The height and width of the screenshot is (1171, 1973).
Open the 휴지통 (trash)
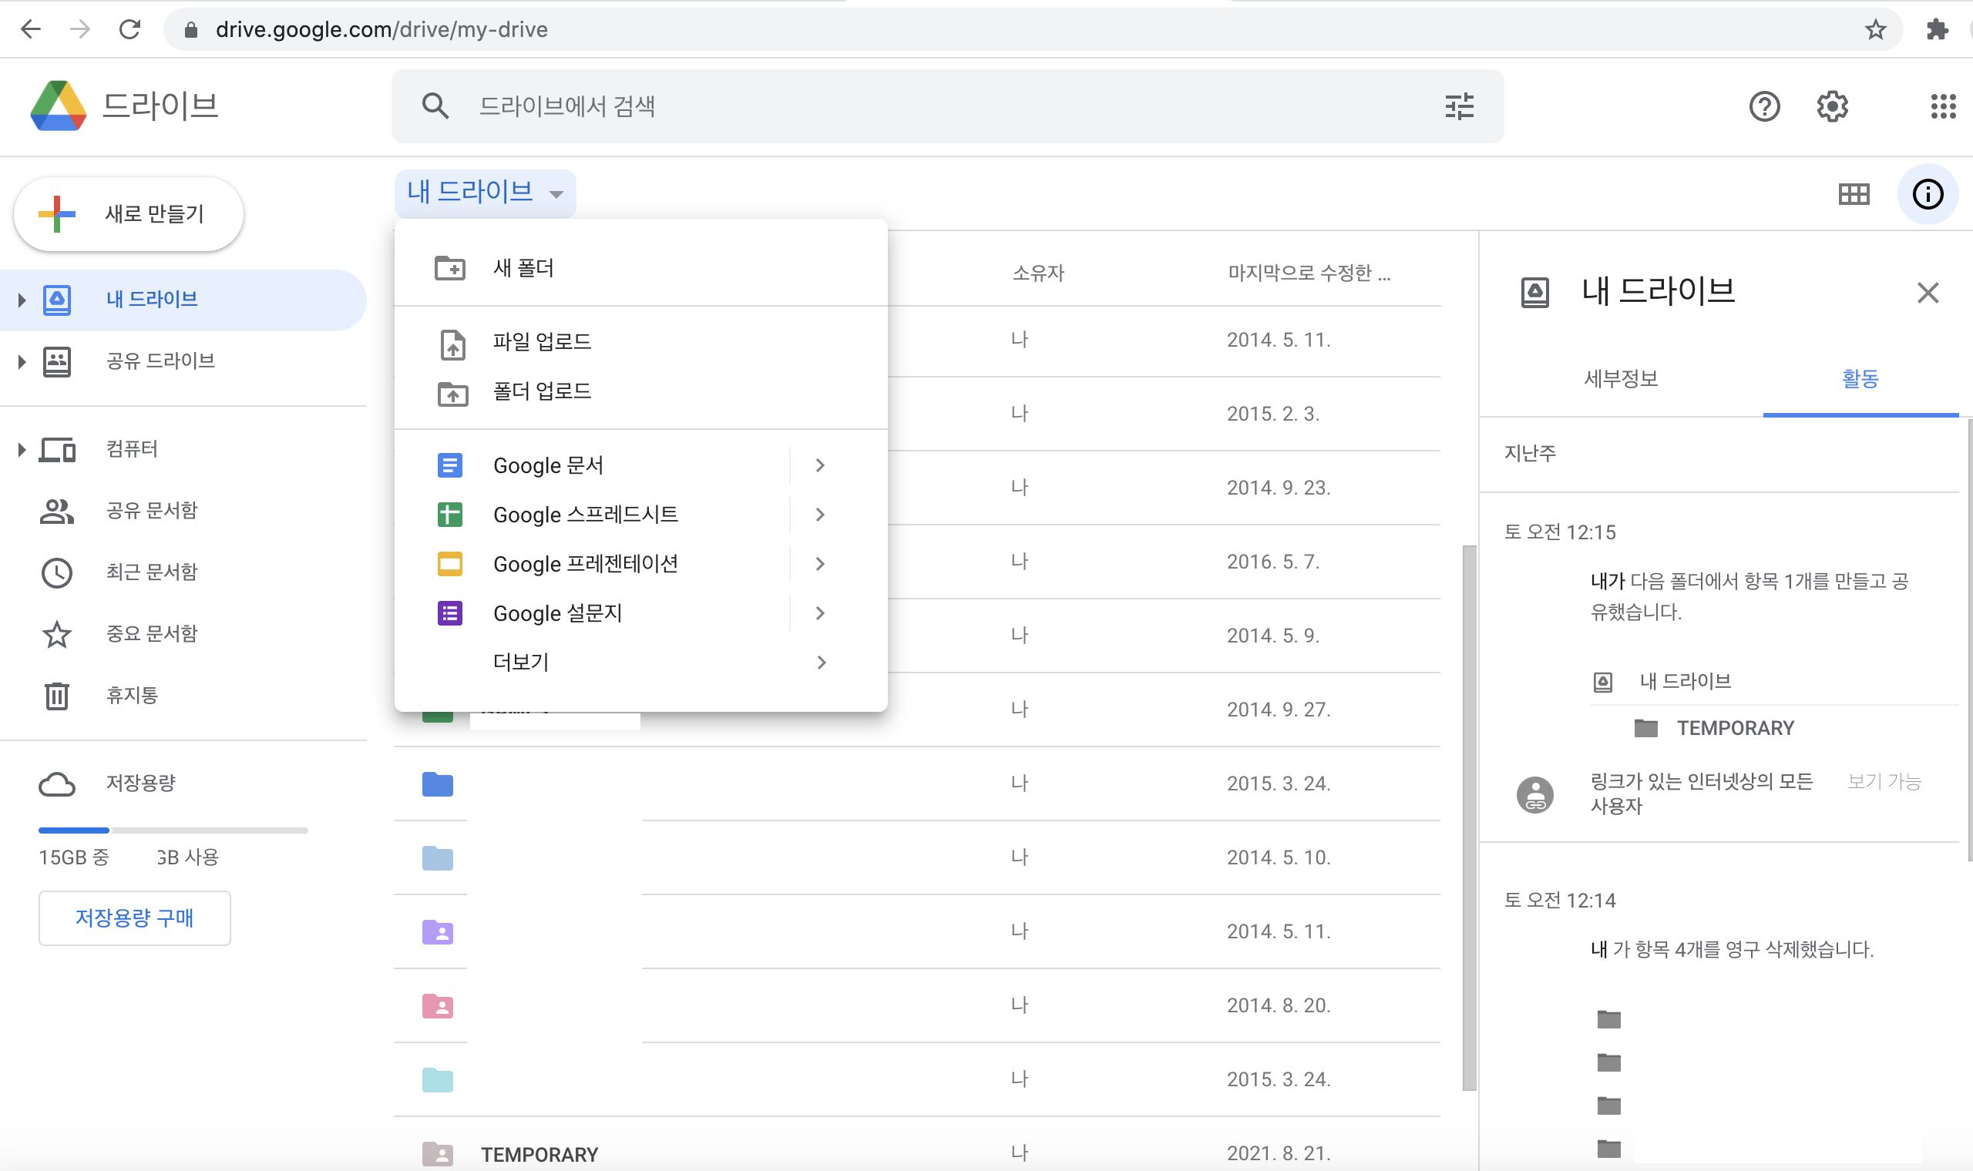[131, 695]
